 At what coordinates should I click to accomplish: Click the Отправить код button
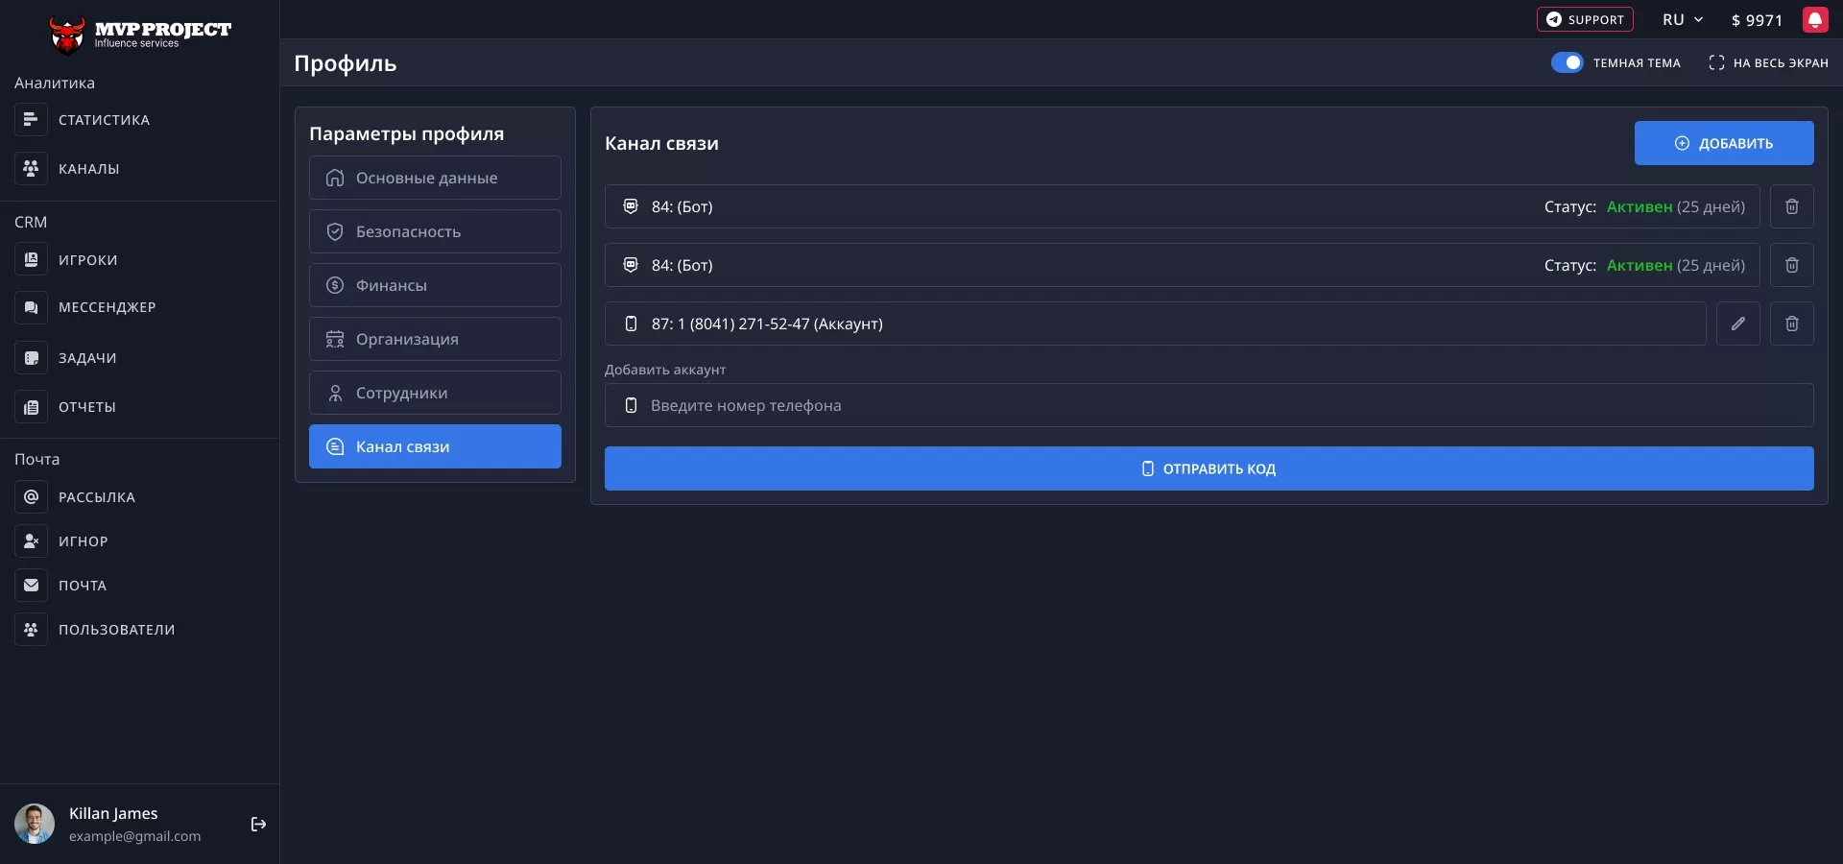[x=1209, y=469]
